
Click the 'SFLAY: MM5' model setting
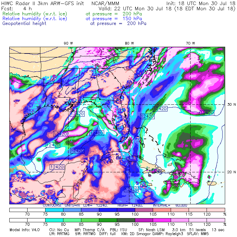pos(198,234)
